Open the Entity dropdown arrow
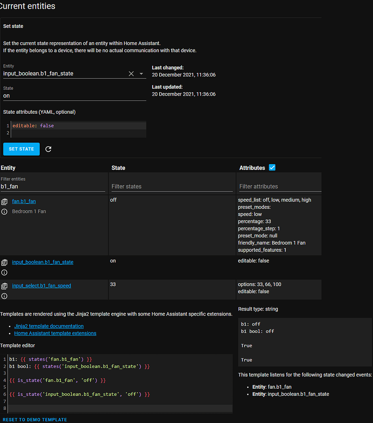This screenshot has width=373, height=423. [x=141, y=74]
